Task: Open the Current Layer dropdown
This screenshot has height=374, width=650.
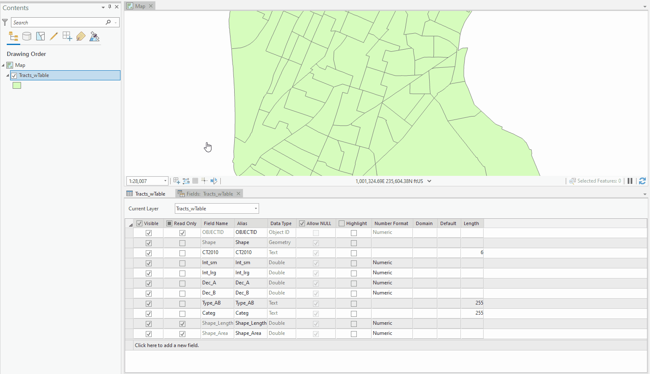Action: click(256, 208)
